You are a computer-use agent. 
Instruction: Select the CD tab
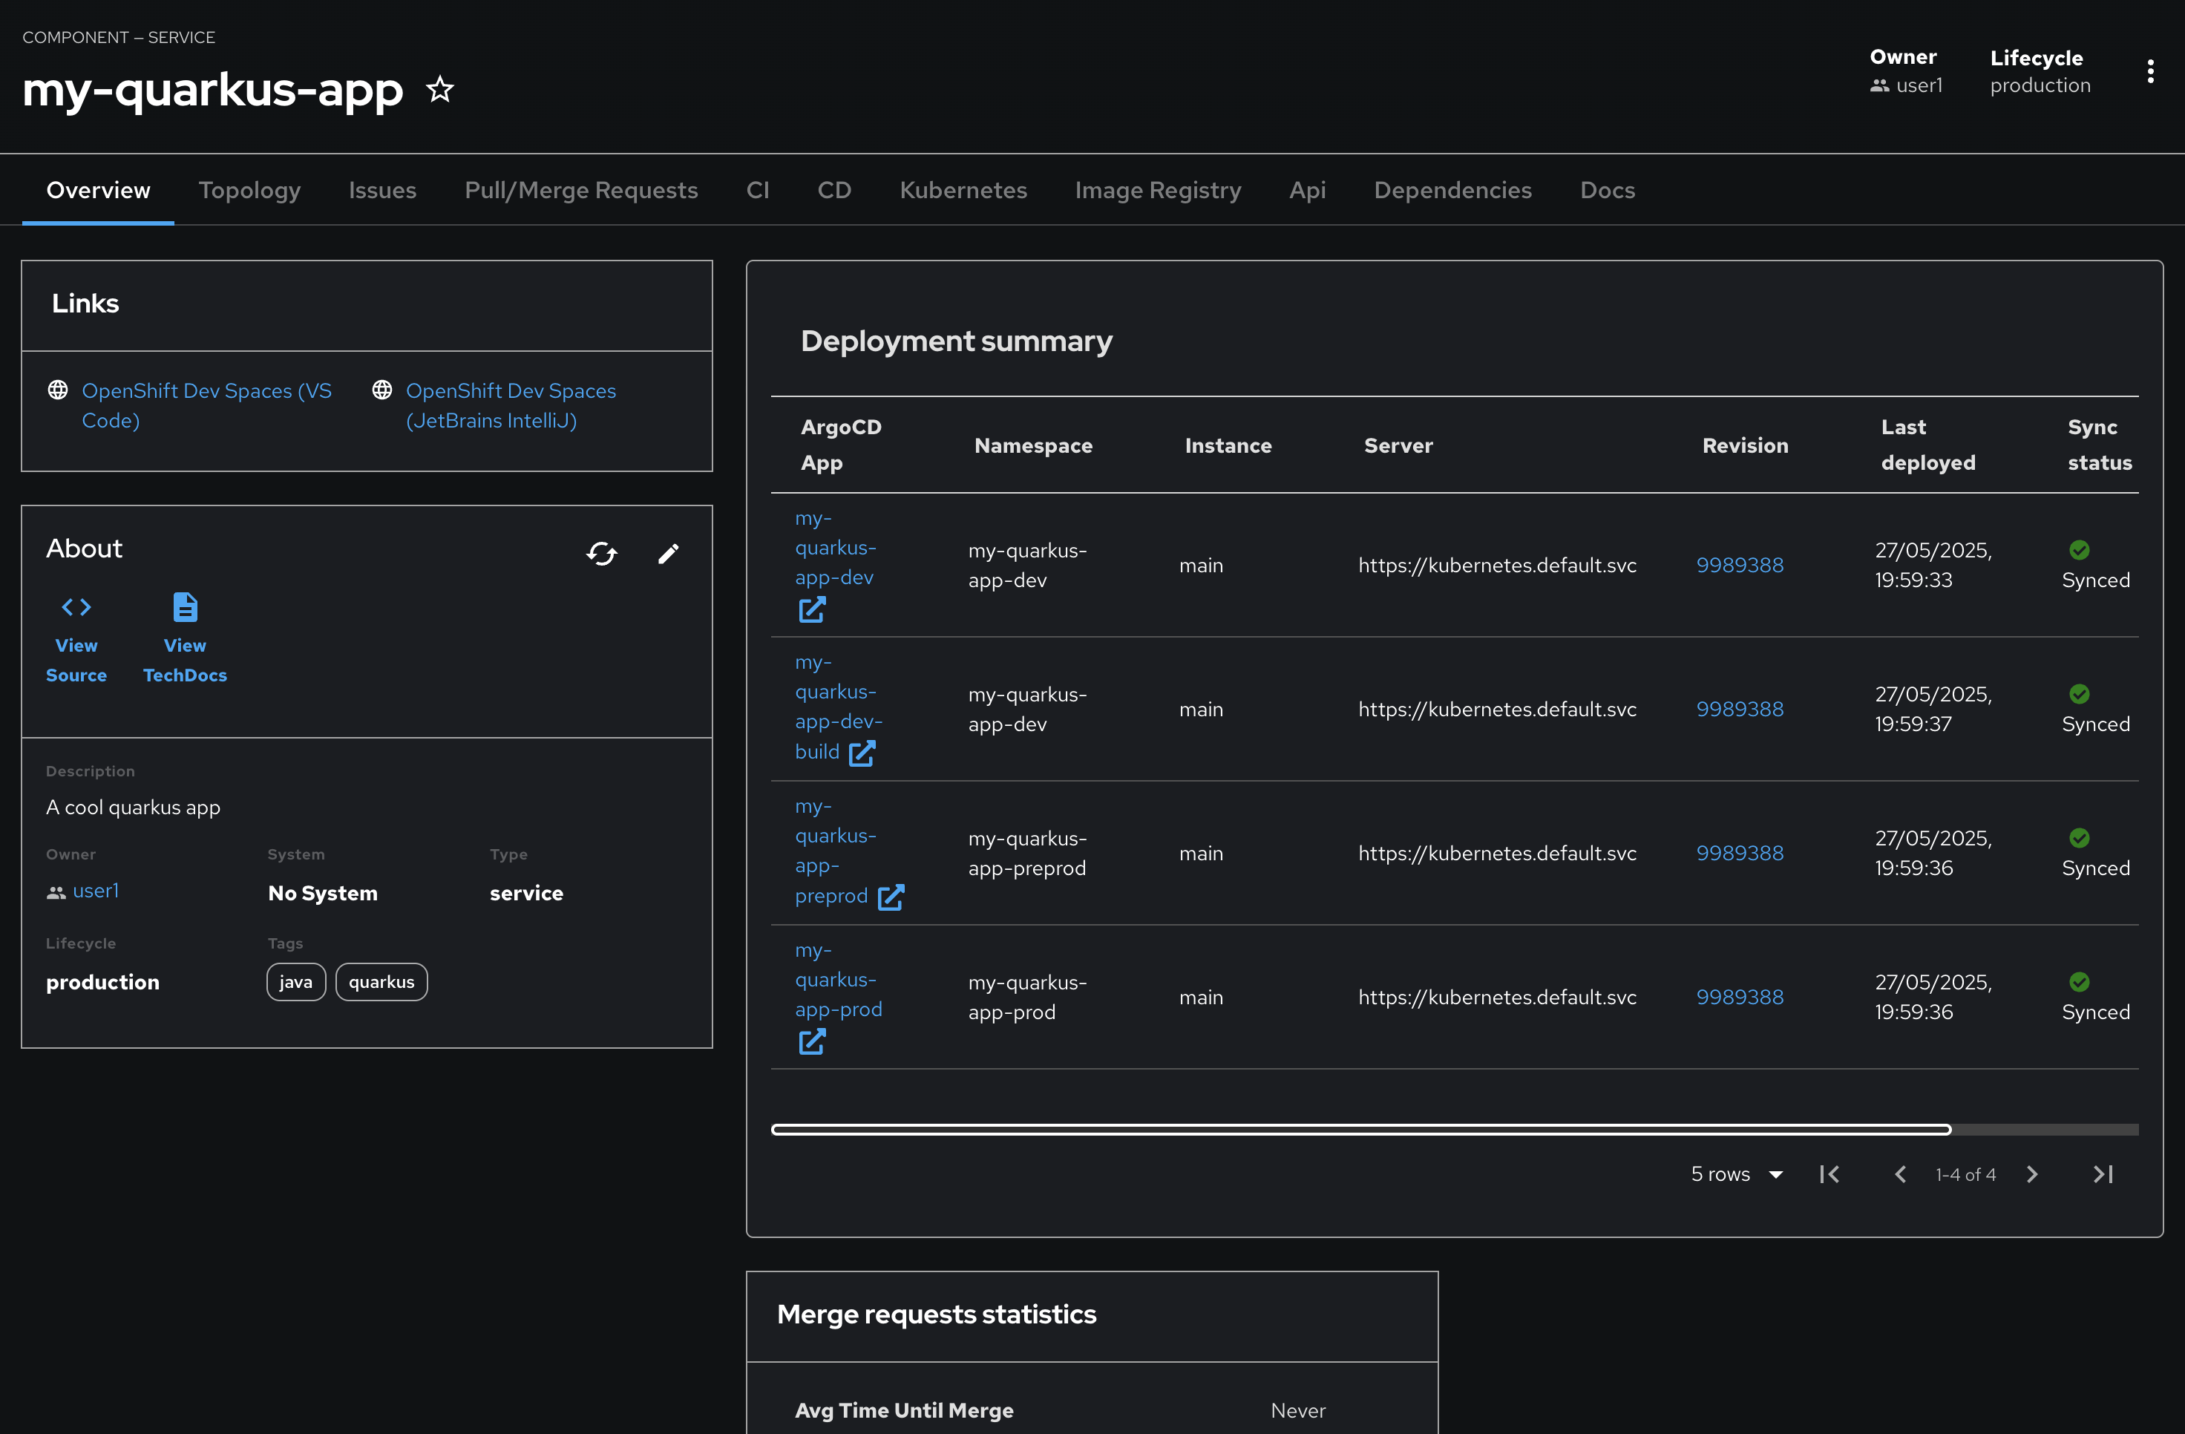coord(834,190)
